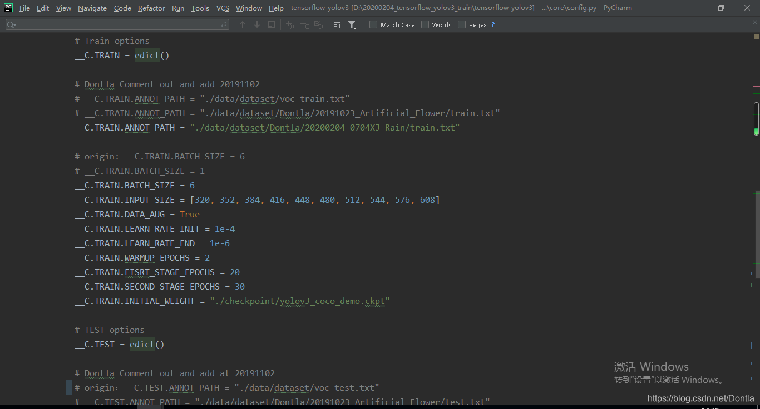Click '__C.TRAIN.BATCH_SIZE = 6' active line

[135, 185]
